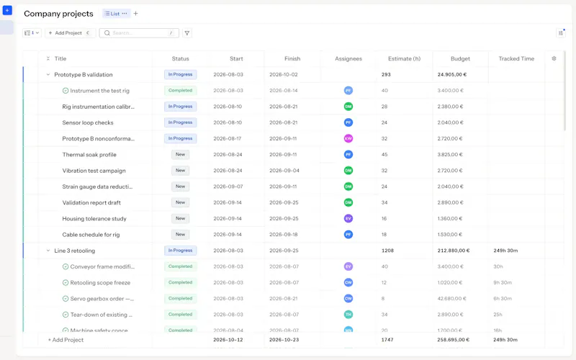Click assignee avatar for Cable schedule for rig

(x=348, y=235)
